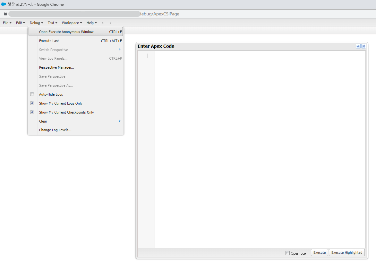
Task: Expand the Switch Perspective submenu
Action: click(76, 50)
